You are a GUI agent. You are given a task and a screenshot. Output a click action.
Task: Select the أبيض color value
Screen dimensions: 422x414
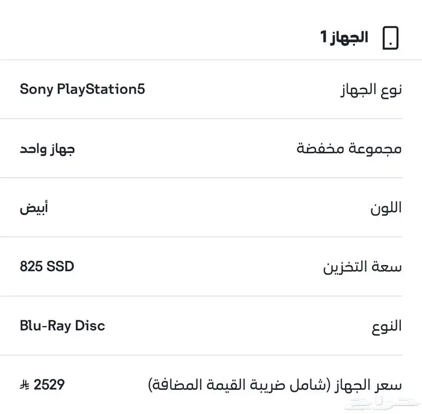tap(34, 208)
